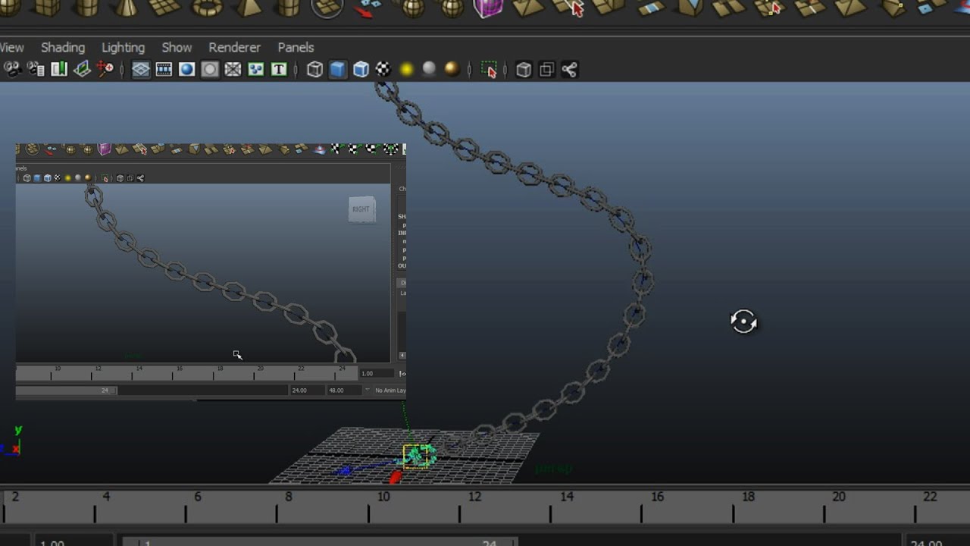Click the camera Bookmarks icon
Screen dimensions: 970x546
tap(59, 70)
